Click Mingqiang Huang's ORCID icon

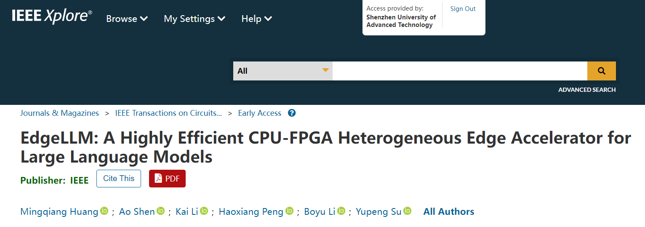pos(104,211)
